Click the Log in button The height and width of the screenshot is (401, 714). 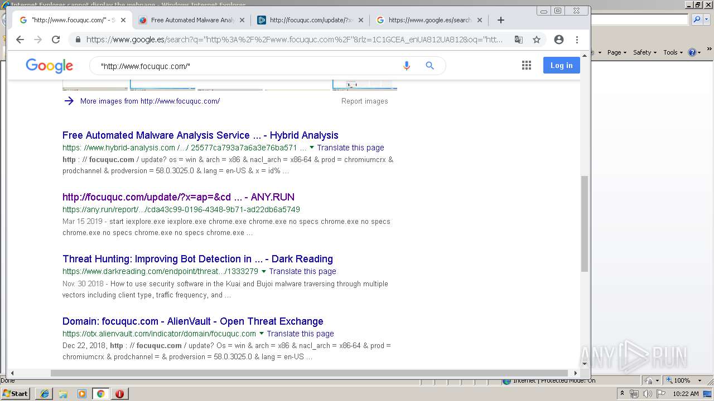(562, 65)
